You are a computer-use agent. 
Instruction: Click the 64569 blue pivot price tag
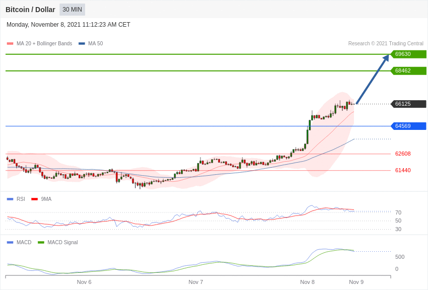(408, 126)
